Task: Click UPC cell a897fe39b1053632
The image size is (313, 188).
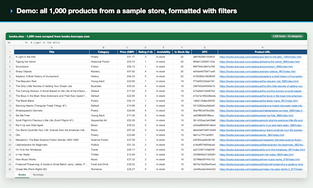Action: (x=205, y=57)
